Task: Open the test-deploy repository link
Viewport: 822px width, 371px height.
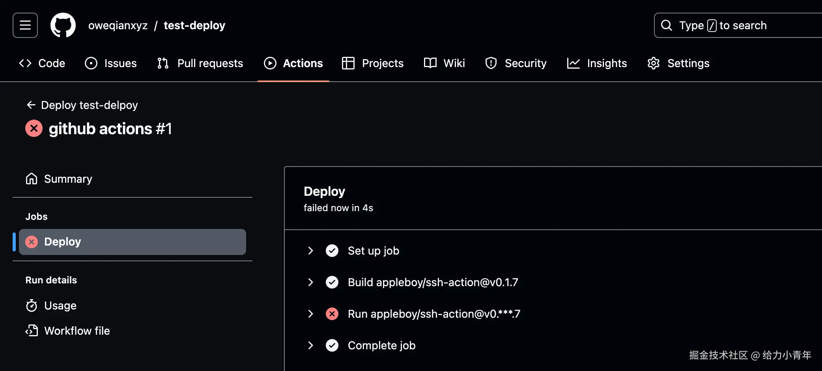Action: pyautogui.click(x=194, y=25)
